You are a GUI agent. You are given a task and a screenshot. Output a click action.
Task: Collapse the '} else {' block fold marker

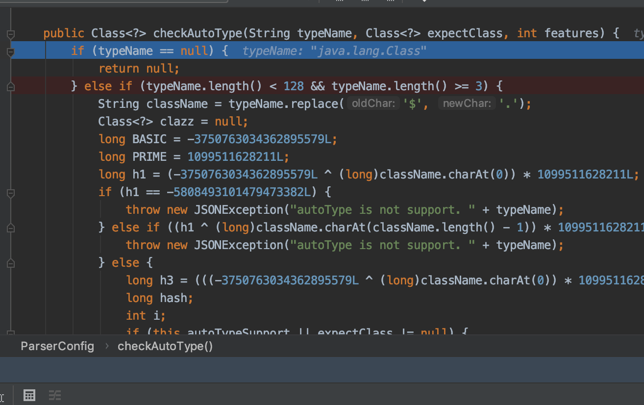tap(10, 264)
